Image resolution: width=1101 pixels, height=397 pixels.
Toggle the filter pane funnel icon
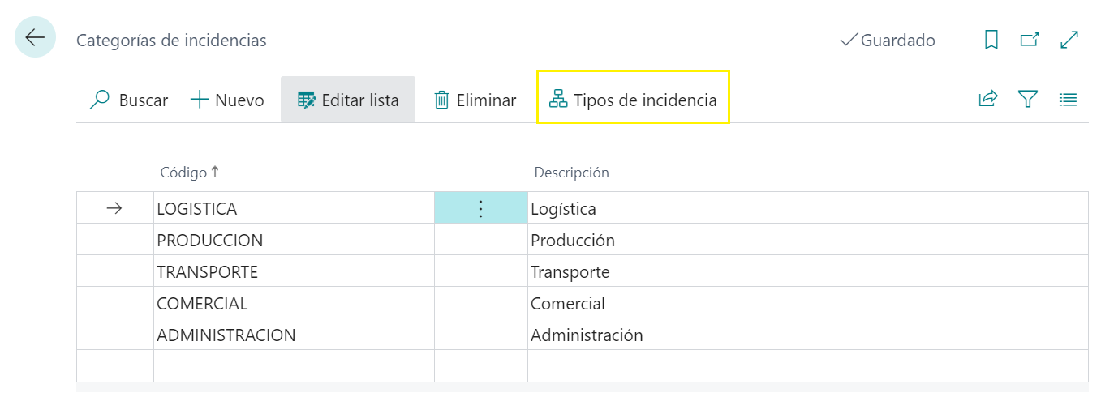(x=1028, y=100)
